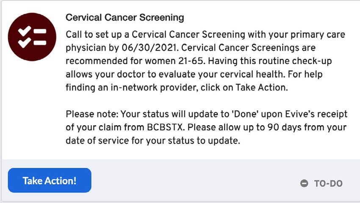360x203 pixels.
Task: Open the Cervical Cancer Screening title
Action: (125, 17)
